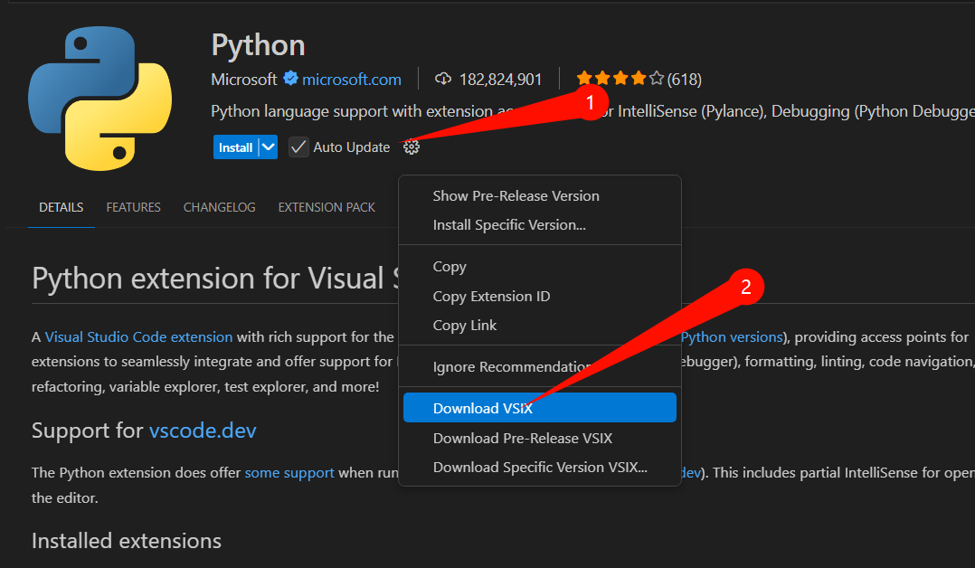Screen dimensions: 975x568
Task: Click the 'Support for' heading text
Action: (88, 431)
